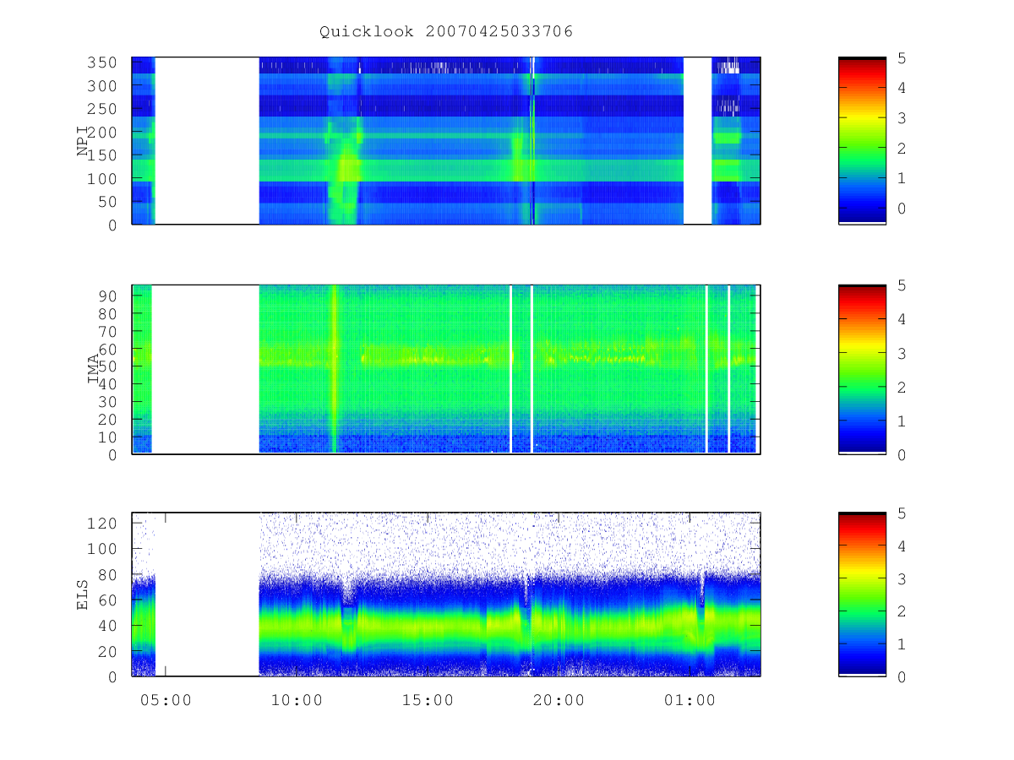Click the 0 label on NPI colorbar
This screenshot has height=760, width=1014.
pos(902,209)
